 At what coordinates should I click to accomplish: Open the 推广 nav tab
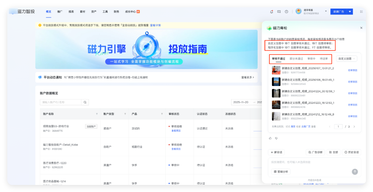click(60, 12)
